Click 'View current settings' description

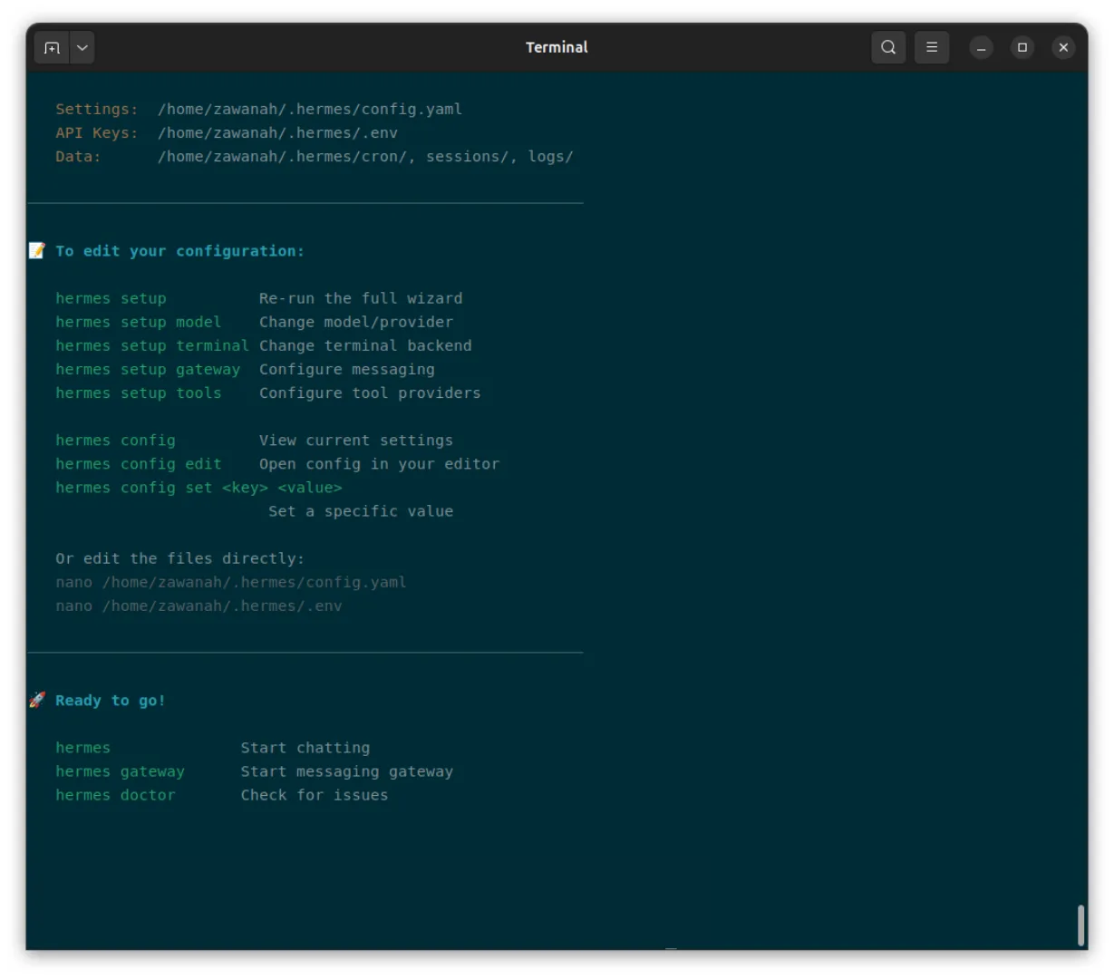point(356,440)
